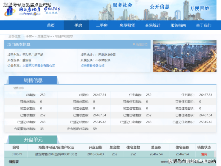
Task: Open the 服务指南 menu item
Action: (x=178, y=25)
